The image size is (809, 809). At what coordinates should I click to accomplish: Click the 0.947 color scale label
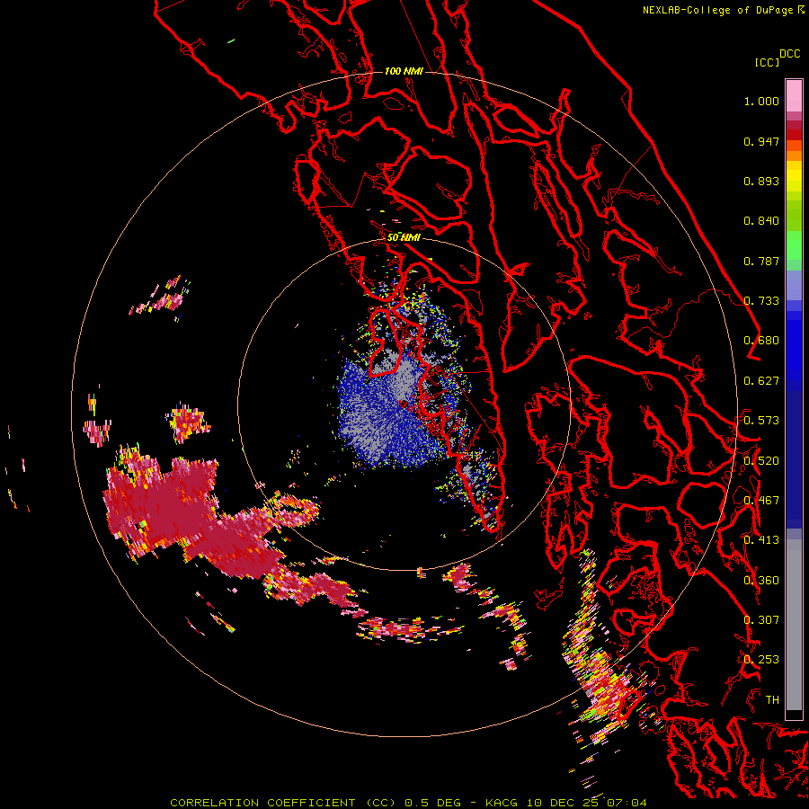click(x=761, y=141)
